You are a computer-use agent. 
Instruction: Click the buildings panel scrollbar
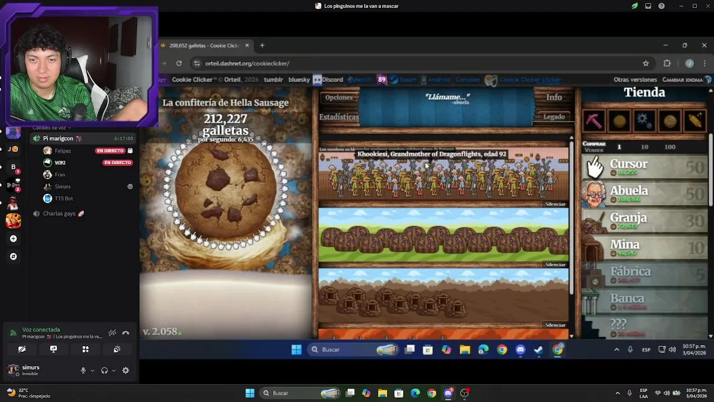click(x=571, y=218)
